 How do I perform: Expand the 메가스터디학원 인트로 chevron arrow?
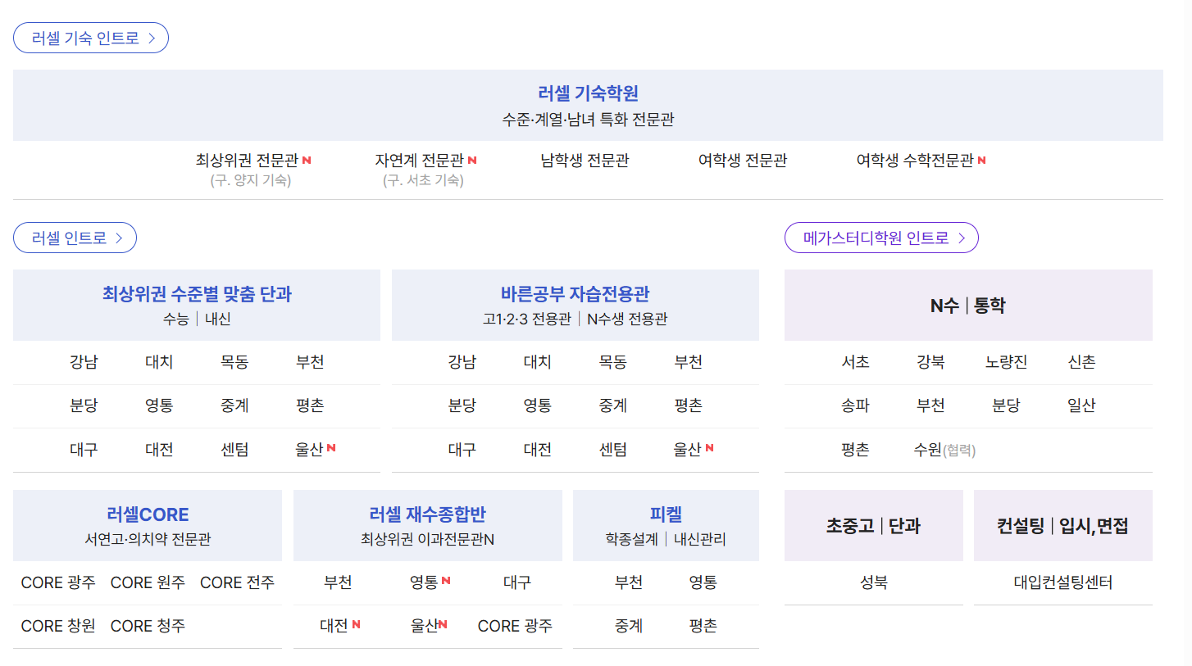click(x=961, y=238)
